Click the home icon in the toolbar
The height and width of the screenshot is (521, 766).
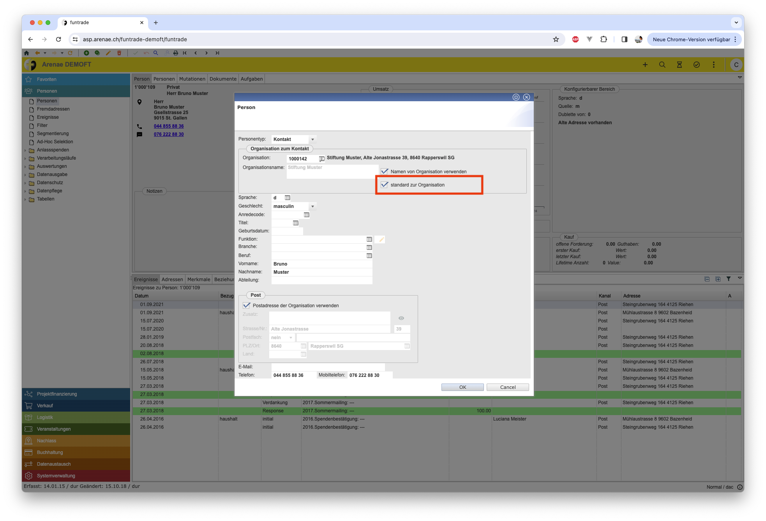[x=26, y=53]
